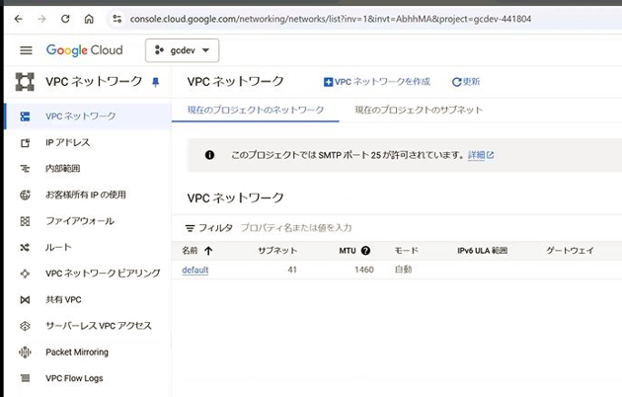Open the 詳細 link in SMTP notice
622x397 pixels.
[x=481, y=155]
